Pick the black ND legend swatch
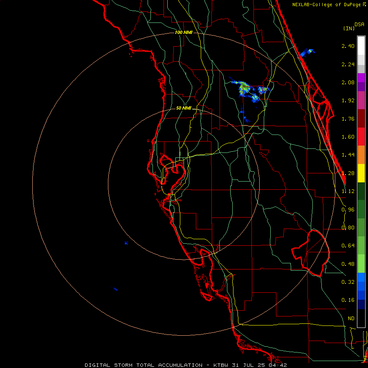Viewport: 368px width, 368px height. click(361, 318)
